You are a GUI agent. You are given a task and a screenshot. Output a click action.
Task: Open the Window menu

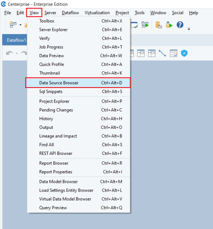click(x=158, y=13)
